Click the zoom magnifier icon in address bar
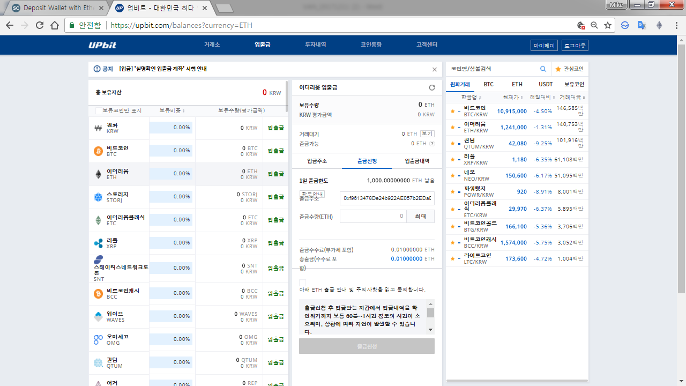Screen dimensions: 686x386 tap(594, 25)
